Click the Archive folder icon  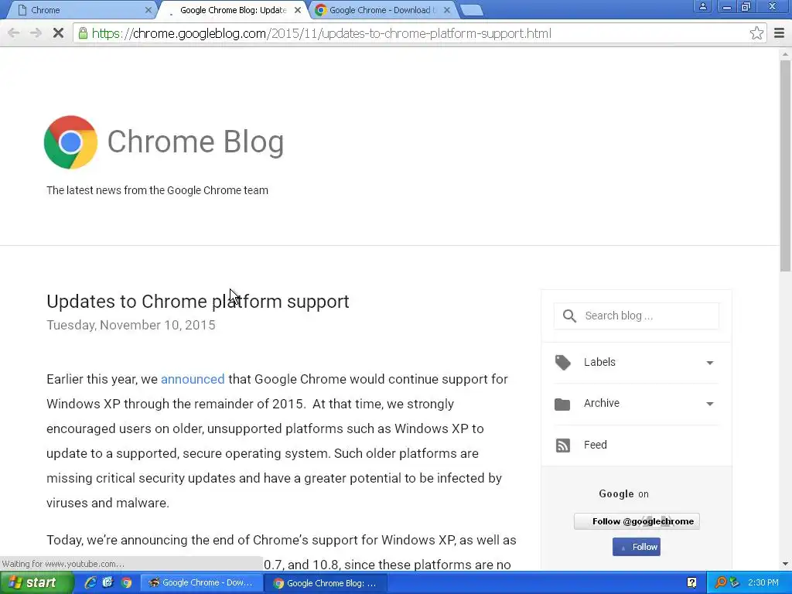[562, 404]
